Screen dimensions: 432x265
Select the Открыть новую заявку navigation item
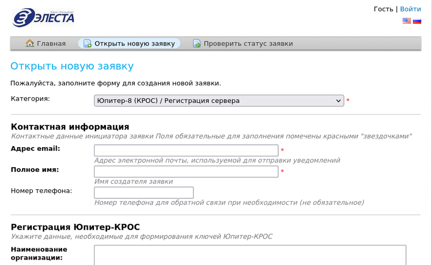pyautogui.click(x=129, y=43)
